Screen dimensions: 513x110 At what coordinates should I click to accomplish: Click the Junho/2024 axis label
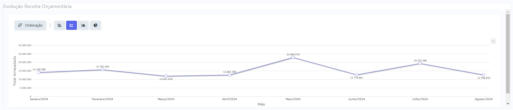357,99
